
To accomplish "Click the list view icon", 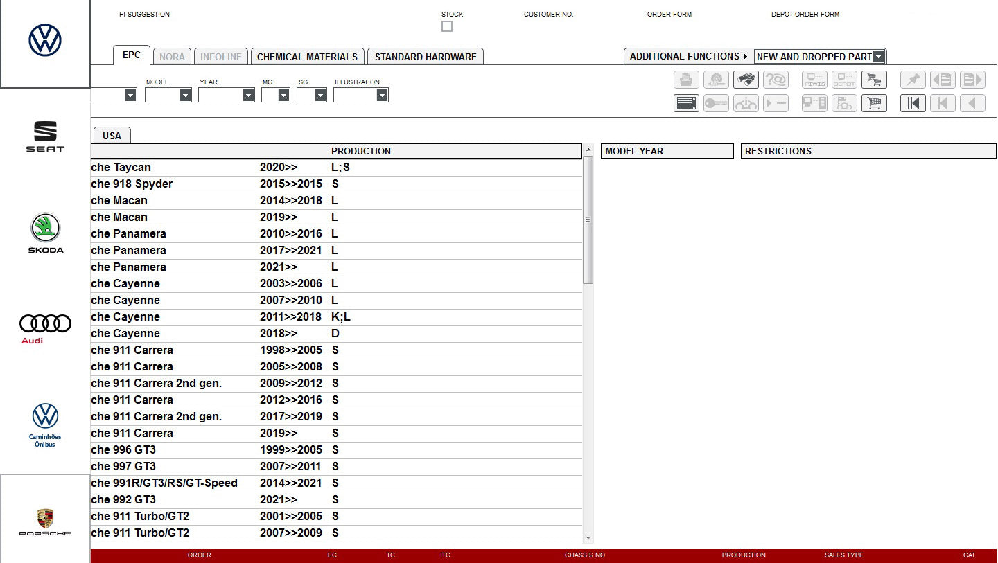I will 686,104.
